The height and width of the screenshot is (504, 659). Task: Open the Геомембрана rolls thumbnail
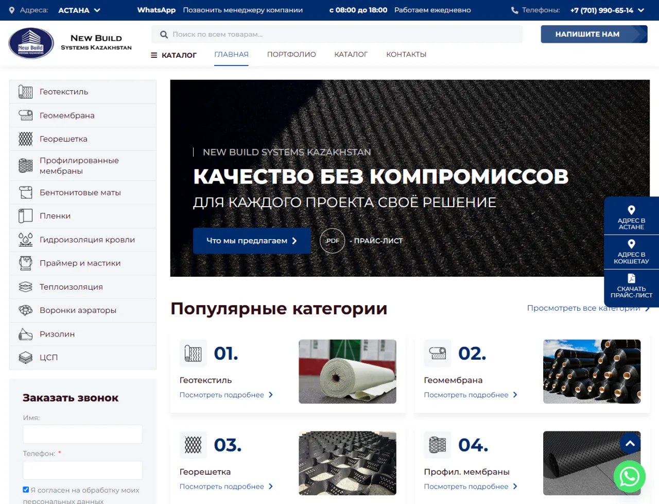pyautogui.click(x=592, y=372)
